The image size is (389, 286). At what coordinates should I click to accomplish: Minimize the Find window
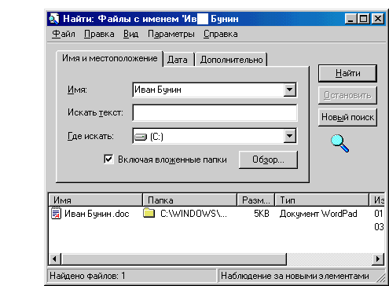[x=351, y=19]
